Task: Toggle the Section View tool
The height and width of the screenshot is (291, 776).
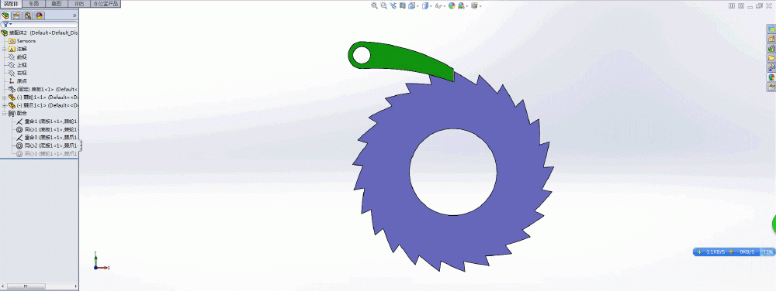Action: tap(402, 5)
